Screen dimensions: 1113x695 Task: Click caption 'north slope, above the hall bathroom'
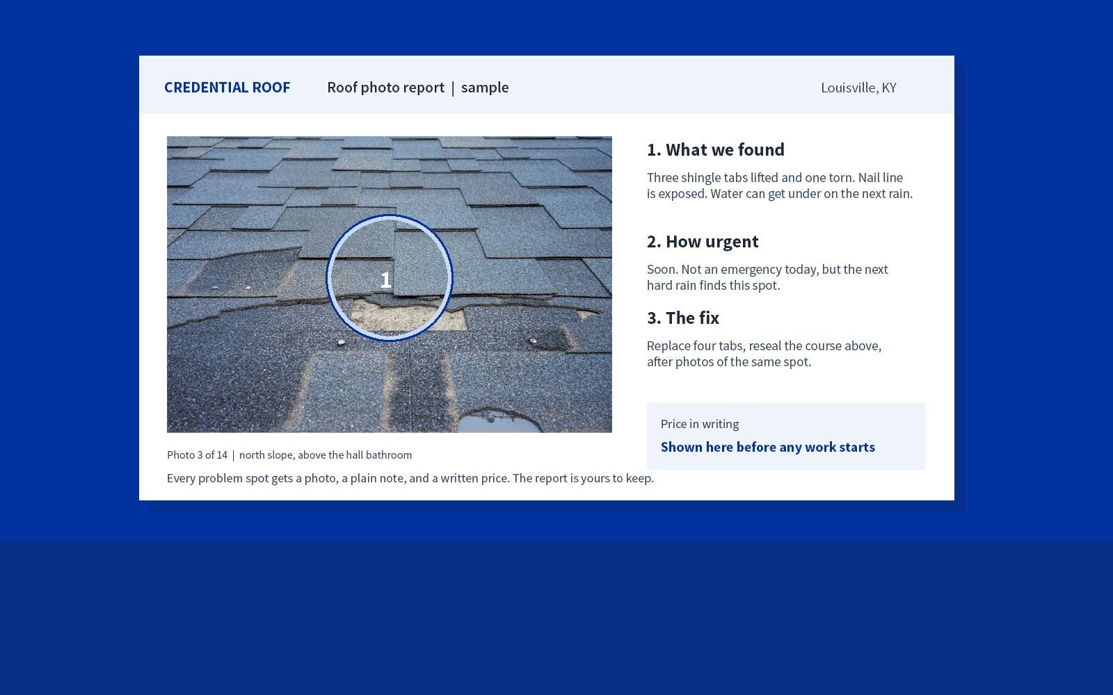click(326, 455)
